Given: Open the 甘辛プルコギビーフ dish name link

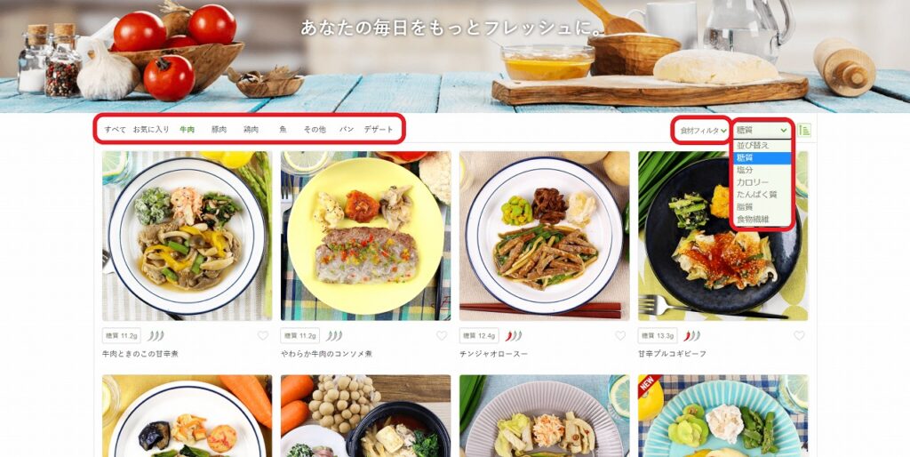Looking at the screenshot, I should (x=672, y=354).
